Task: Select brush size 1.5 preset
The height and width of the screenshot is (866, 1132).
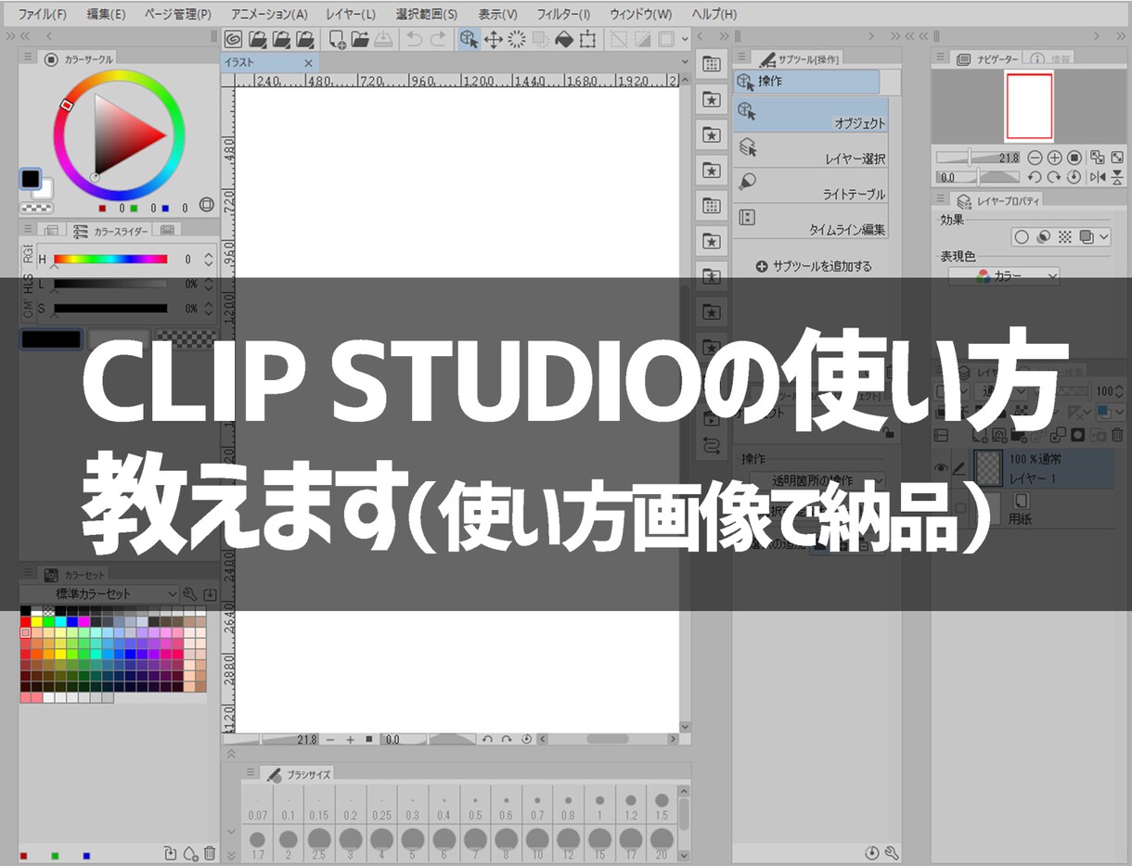Action: coord(662,805)
